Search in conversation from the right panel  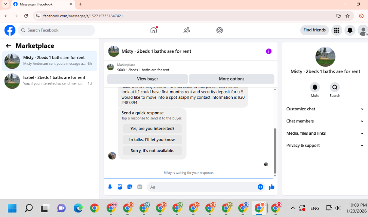335,88
